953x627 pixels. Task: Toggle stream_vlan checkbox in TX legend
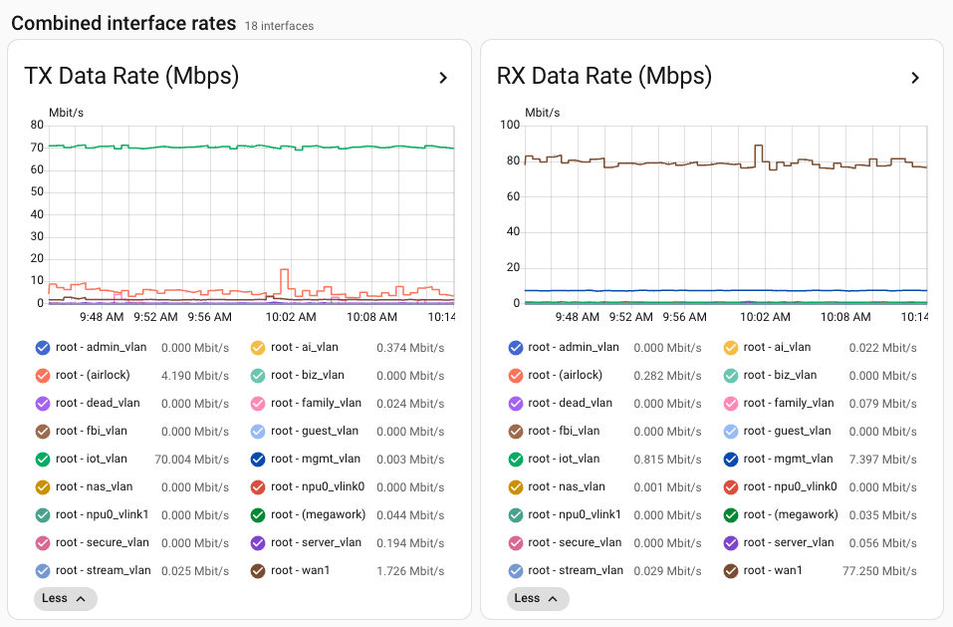click(x=43, y=571)
